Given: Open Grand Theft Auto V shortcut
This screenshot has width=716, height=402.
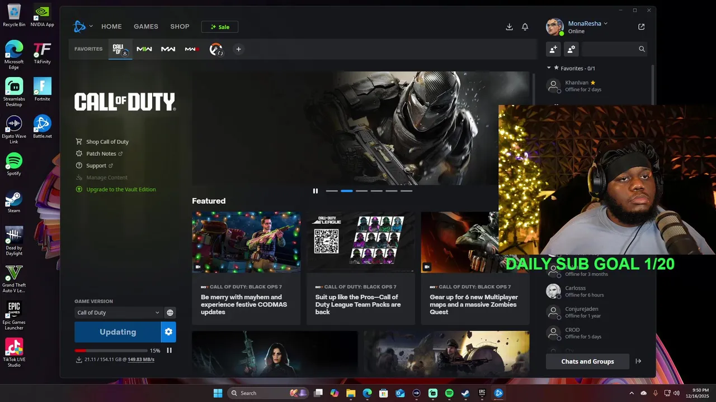Looking at the screenshot, I should (x=14, y=278).
